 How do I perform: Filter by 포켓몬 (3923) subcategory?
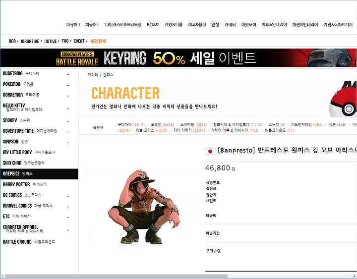pos(162,124)
